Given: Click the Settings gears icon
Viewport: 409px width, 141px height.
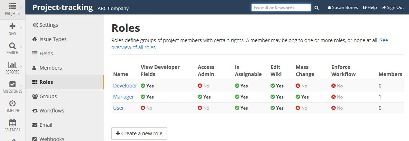Looking at the screenshot, I should 35,25.
